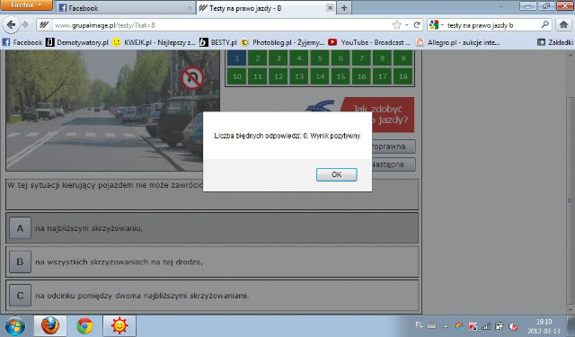This screenshot has height=337, width=575.
Task: Open Allegro.pl bookmark
Action: (458, 42)
